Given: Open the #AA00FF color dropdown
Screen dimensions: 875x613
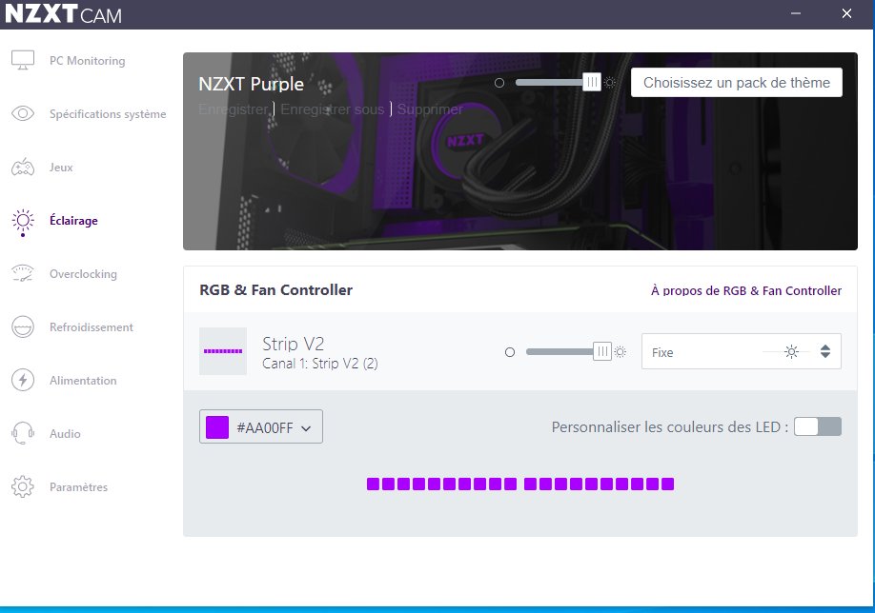Looking at the screenshot, I should [260, 426].
